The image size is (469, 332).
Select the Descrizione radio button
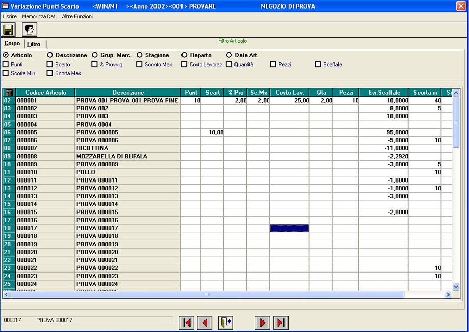[x=50, y=55]
